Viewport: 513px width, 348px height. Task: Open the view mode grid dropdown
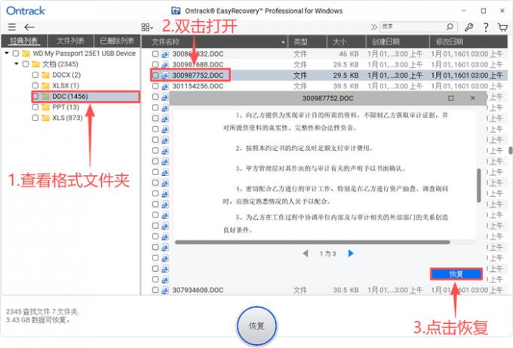(147, 27)
